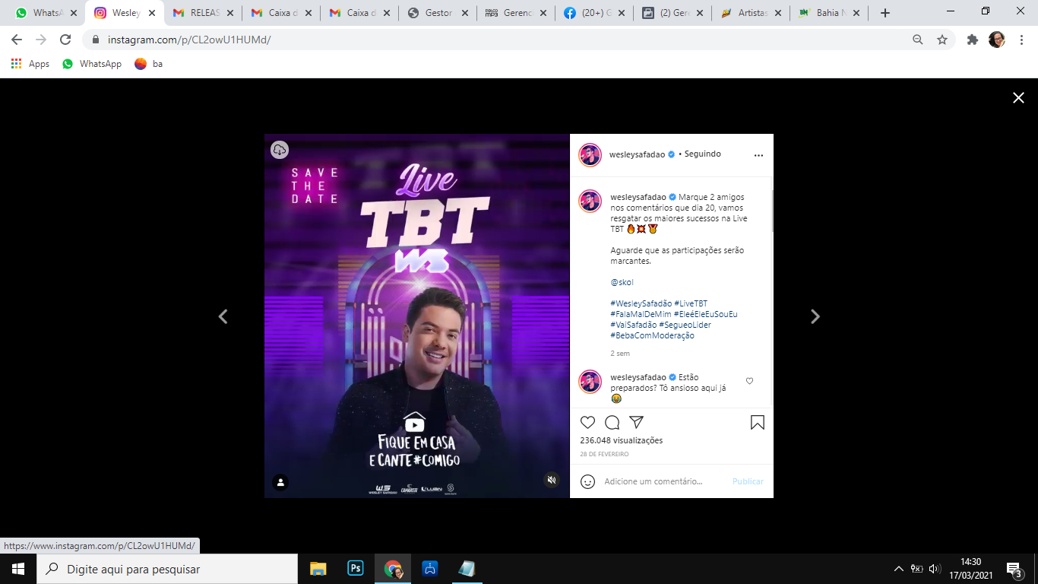Open notification center with 3 alerts
Image resolution: width=1038 pixels, height=584 pixels.
(x=1014, y=570)
